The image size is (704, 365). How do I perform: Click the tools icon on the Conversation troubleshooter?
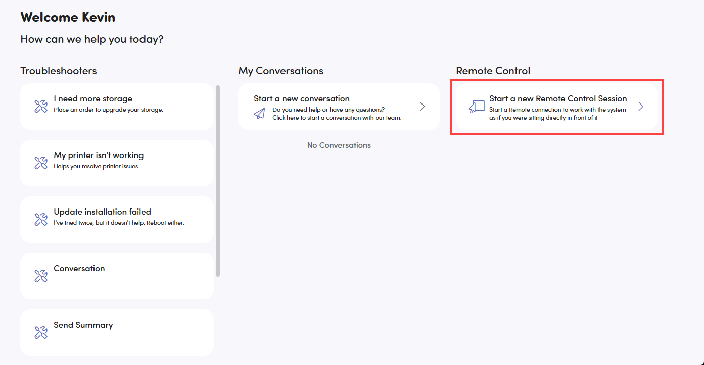[x=41, y=276]
